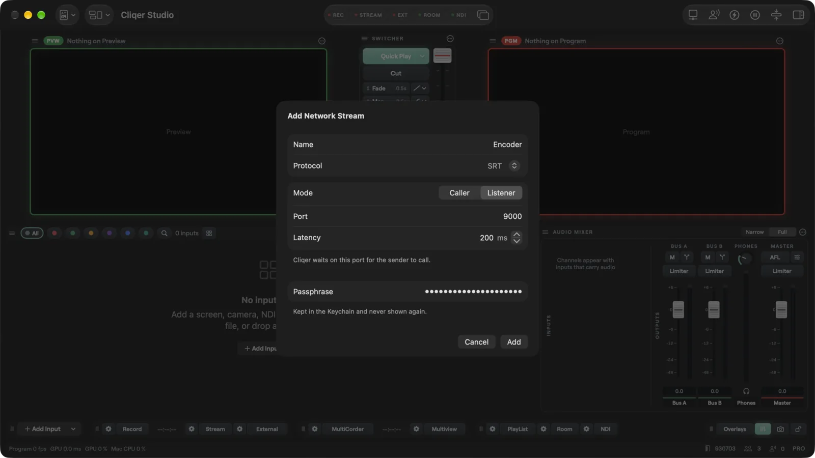
Task: Open the Stream settings gear icon
Action: point(192,429)
